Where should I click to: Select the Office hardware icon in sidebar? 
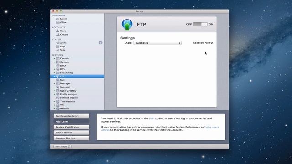[58, 22]
